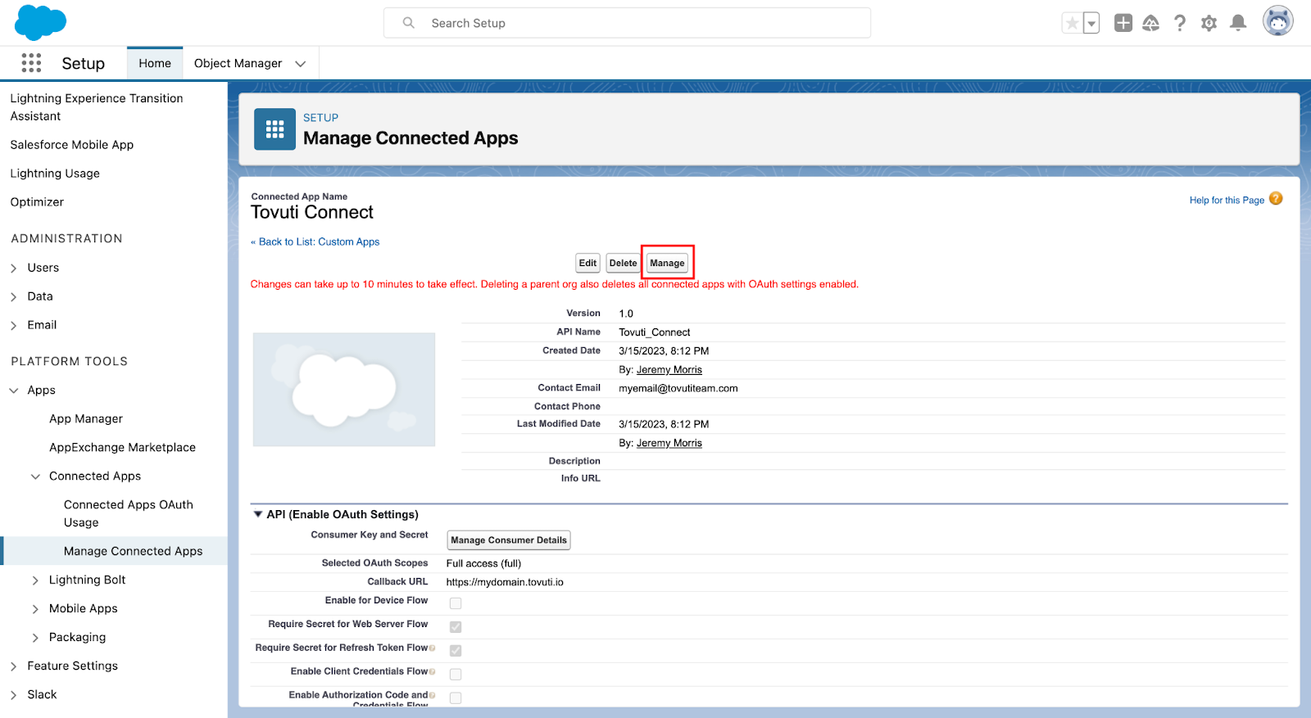Image resolution: width=1311 pixels, height=718 pixels.
Task: Click the Salesforce cloud logo
Action: point(40,22)
